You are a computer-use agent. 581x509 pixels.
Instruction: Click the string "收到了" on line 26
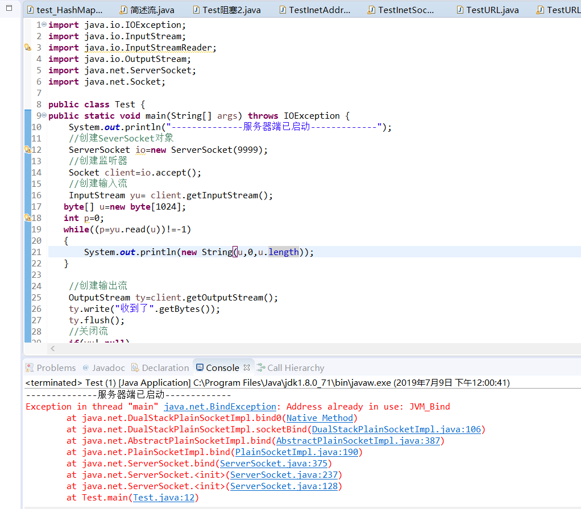tap(134, 308)
